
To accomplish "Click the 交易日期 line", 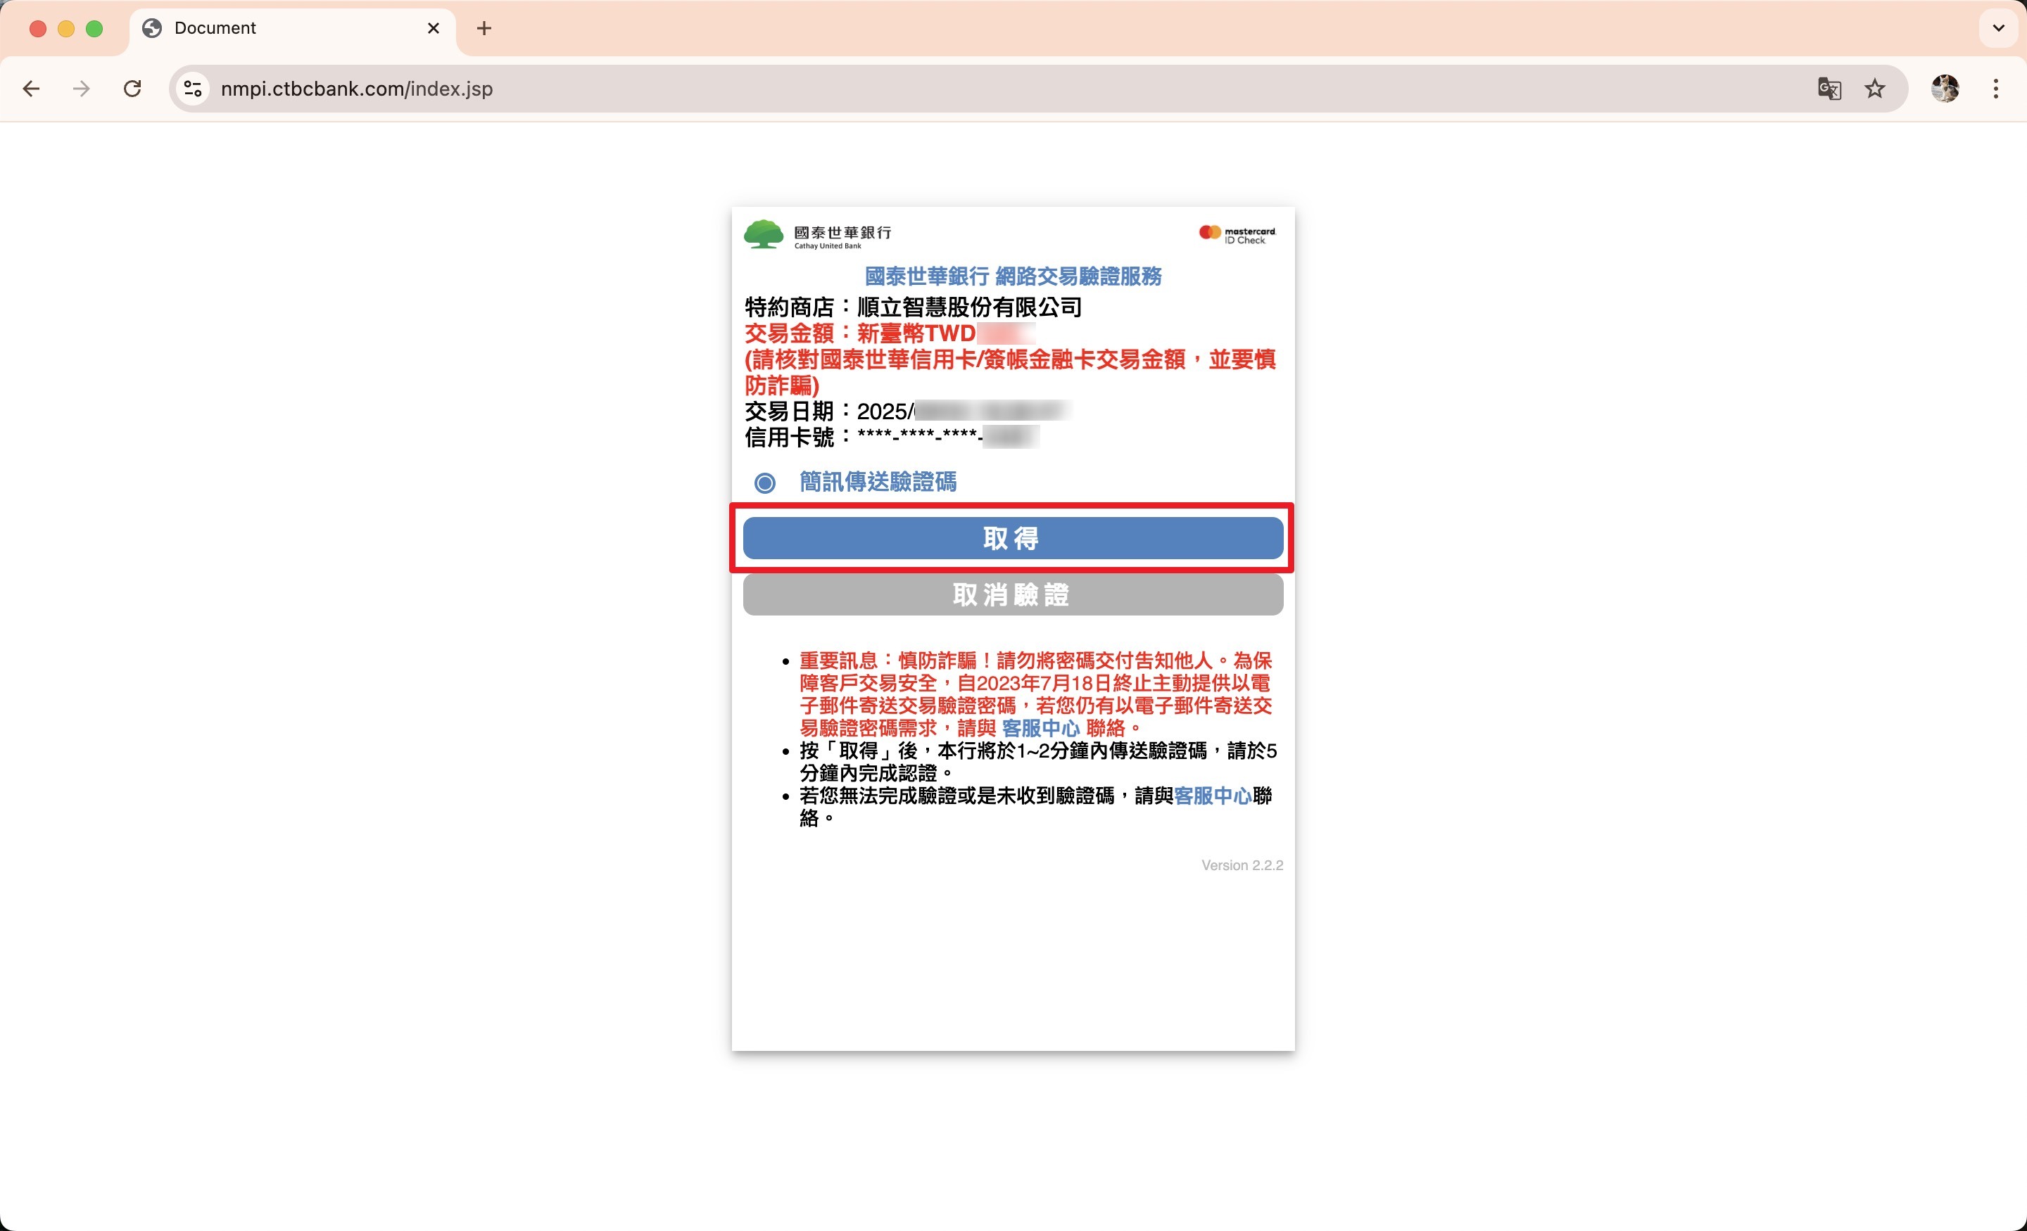I will (x=908, y=412).
